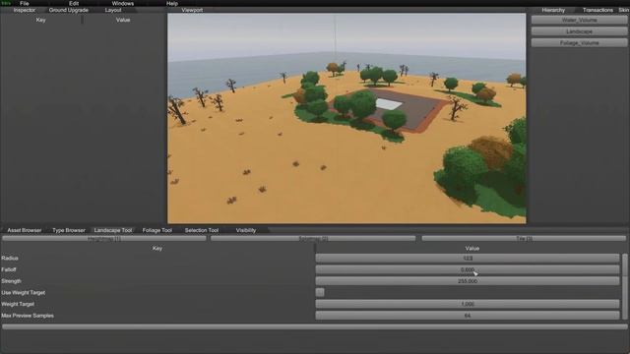Image resolution: width=630 pixels, height=354 pixels.
Task: Click the "Weight Target" label
Action: coord(18,304)
